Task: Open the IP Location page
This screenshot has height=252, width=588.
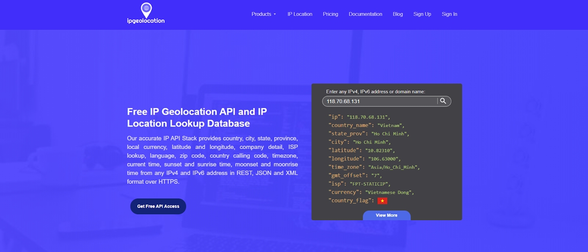Action: (x=299, y=14)
